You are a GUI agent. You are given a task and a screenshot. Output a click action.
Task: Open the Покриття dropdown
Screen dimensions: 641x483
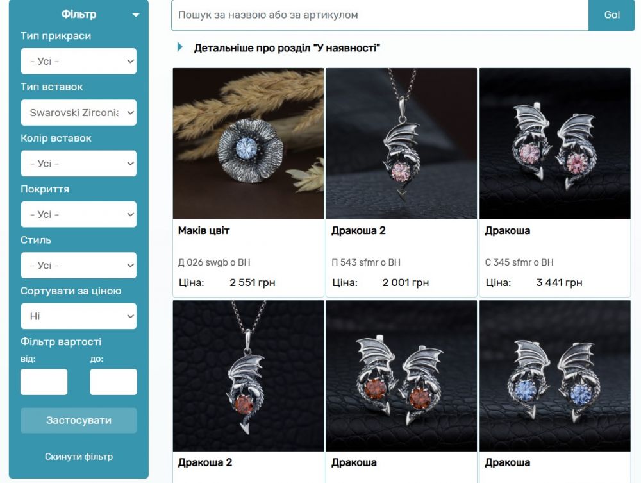[78, 214]
